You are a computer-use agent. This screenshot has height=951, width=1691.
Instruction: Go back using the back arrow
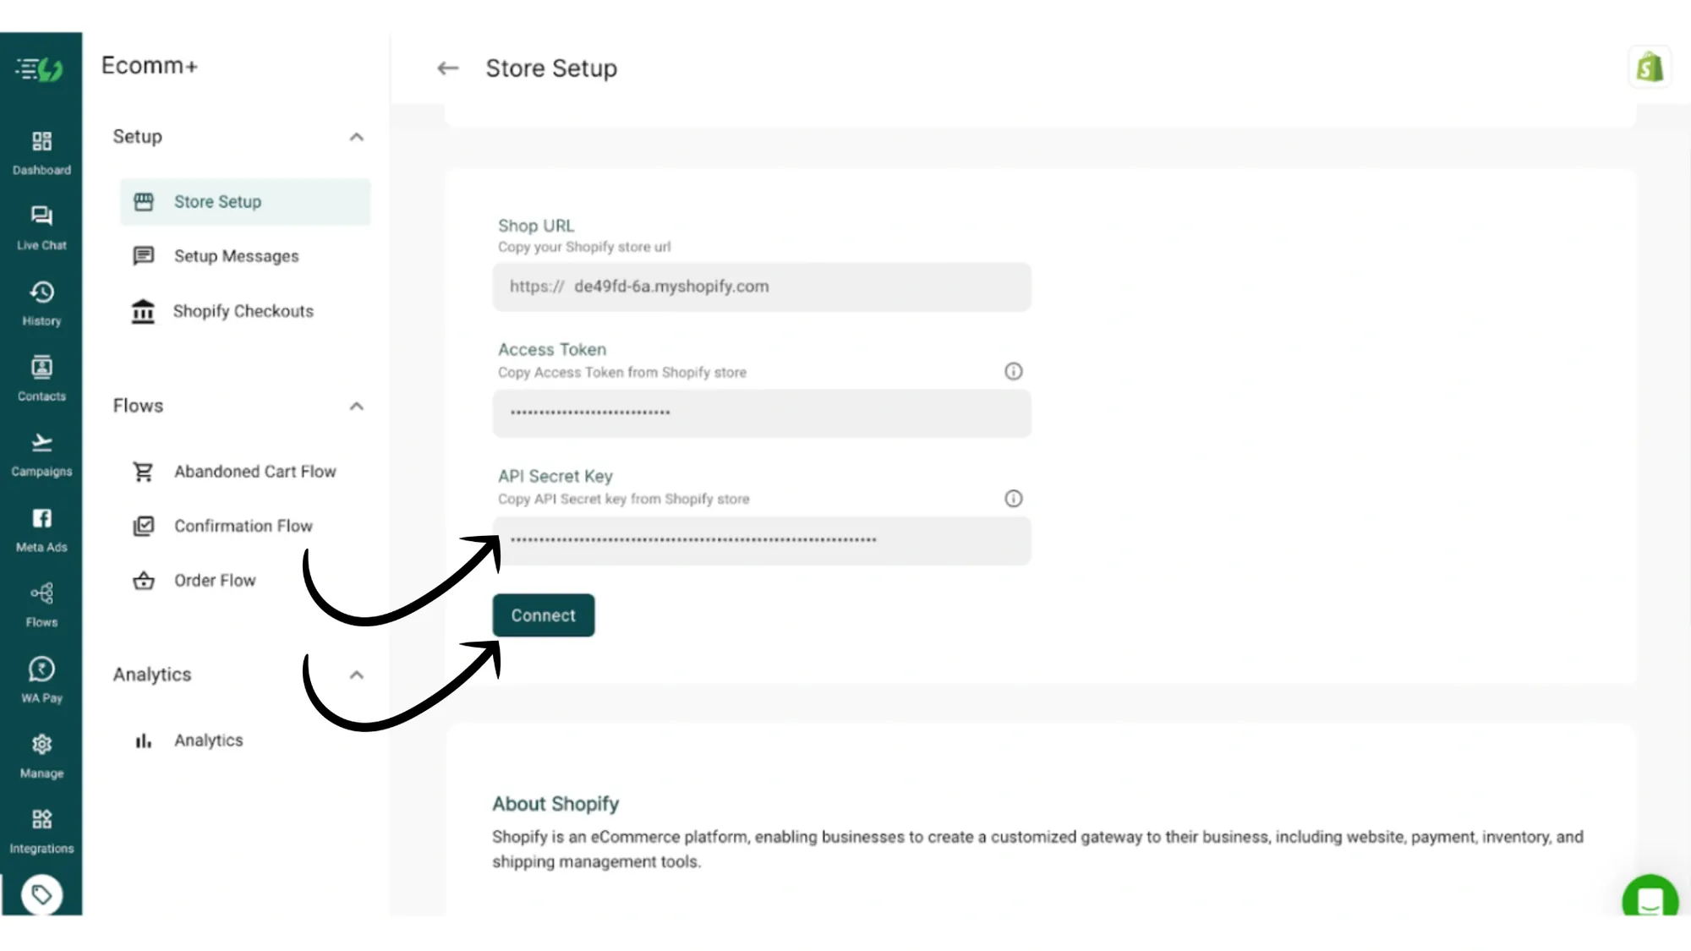[x=447, y=68]
